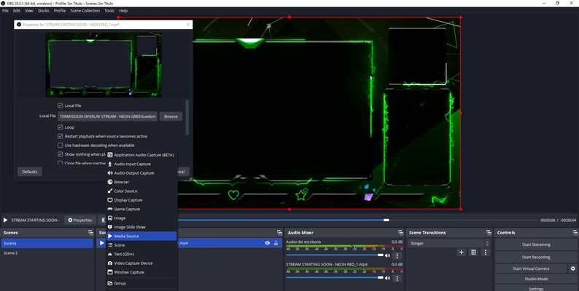Open the File menu
Viewport: 579px width, 291px height.
[x=5, y=11]
